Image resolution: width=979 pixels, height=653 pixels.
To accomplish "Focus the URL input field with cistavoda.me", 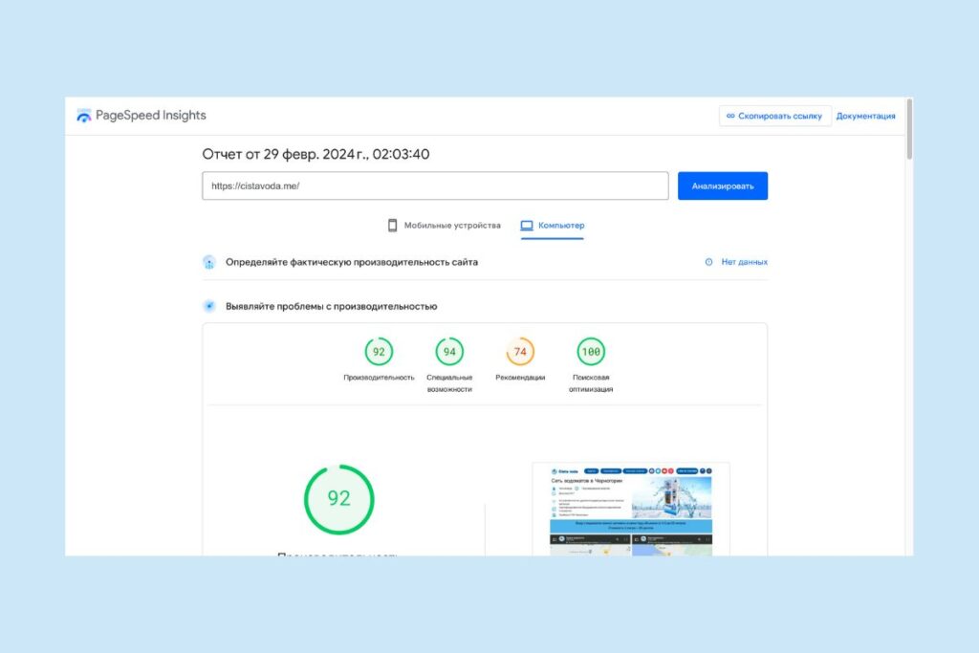I will point(435,186).
